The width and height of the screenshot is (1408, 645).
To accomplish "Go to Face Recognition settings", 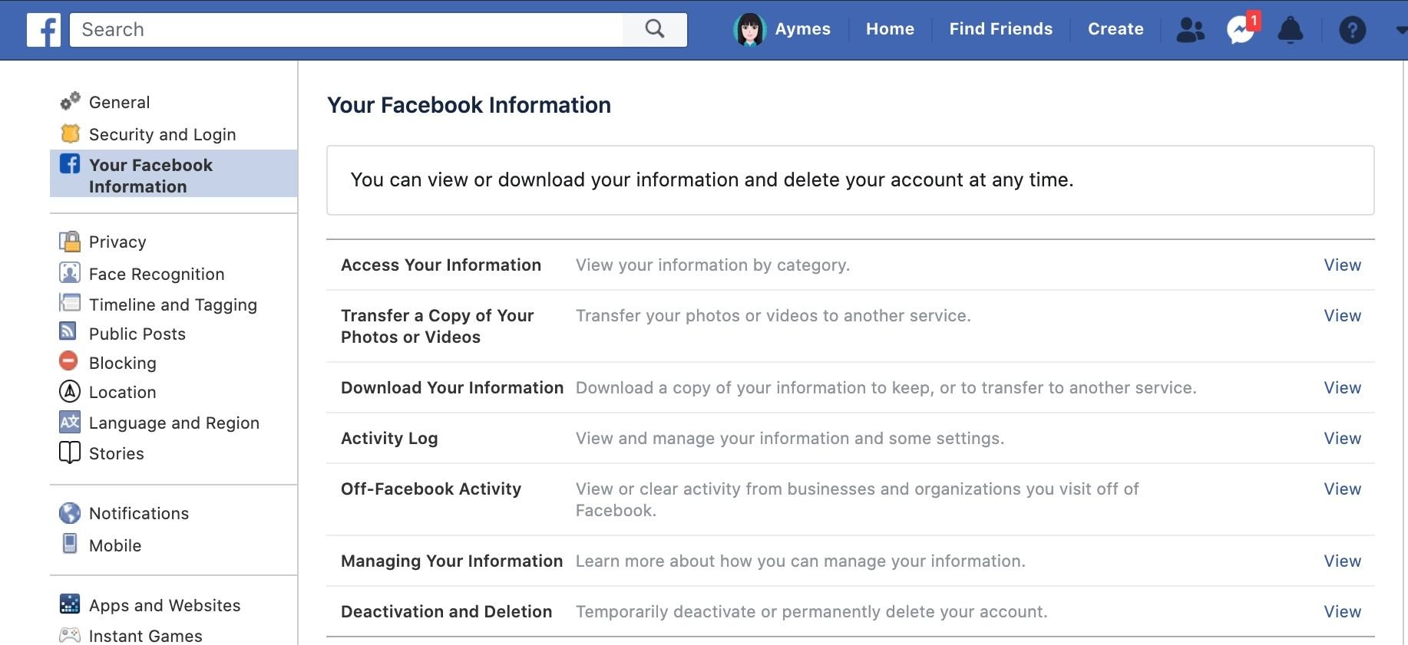I will (x=157, y=274).
